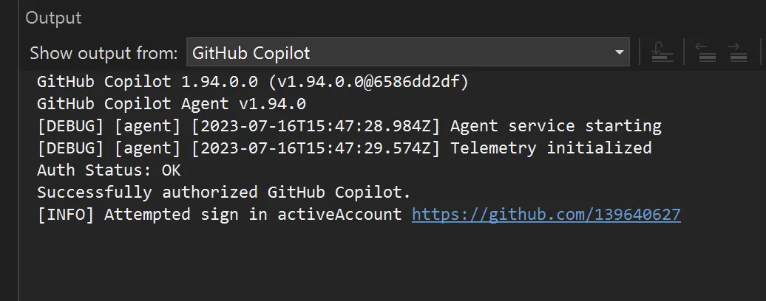Viewport: 766px width, 301px height.
Task: Click the 'Agent service starting' message text
Action: (x=555, y=125)
